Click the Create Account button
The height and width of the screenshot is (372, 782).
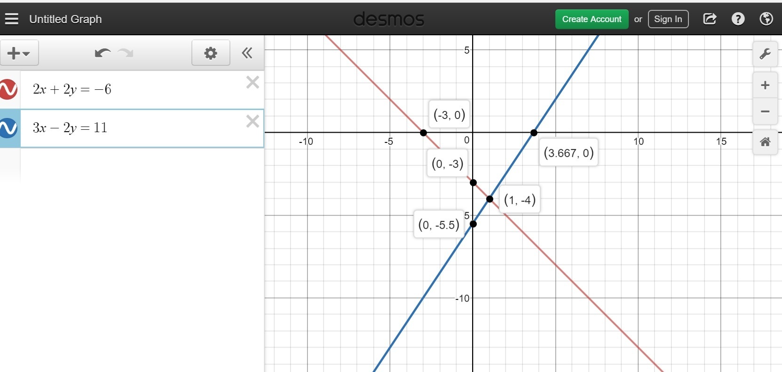[x=592, y=19]
